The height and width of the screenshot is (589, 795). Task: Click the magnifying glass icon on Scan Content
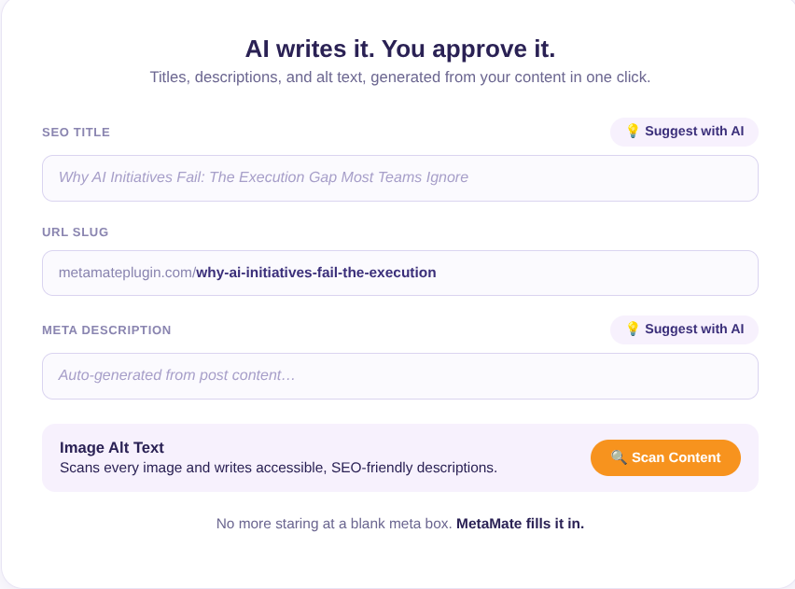pos(619,457)
